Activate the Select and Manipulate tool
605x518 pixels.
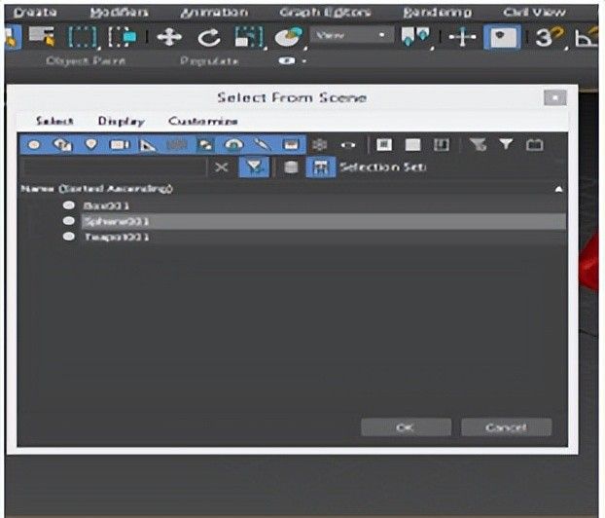[462, 37]
